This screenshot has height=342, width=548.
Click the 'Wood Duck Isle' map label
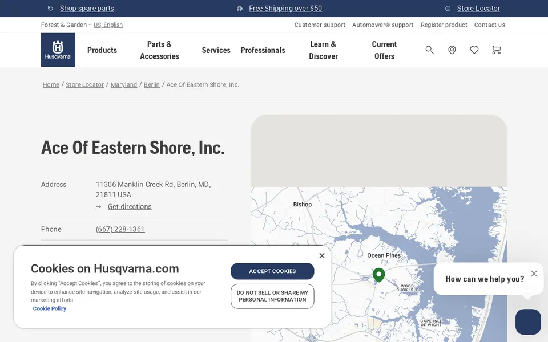(407, 288)
